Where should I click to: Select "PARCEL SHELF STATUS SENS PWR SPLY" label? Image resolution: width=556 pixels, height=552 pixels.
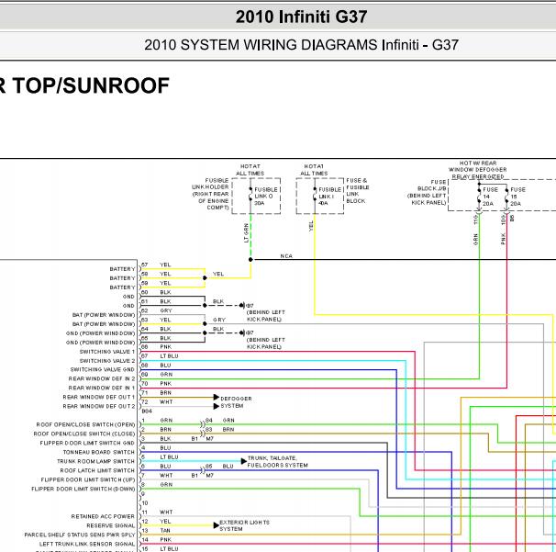coord(80,535)
